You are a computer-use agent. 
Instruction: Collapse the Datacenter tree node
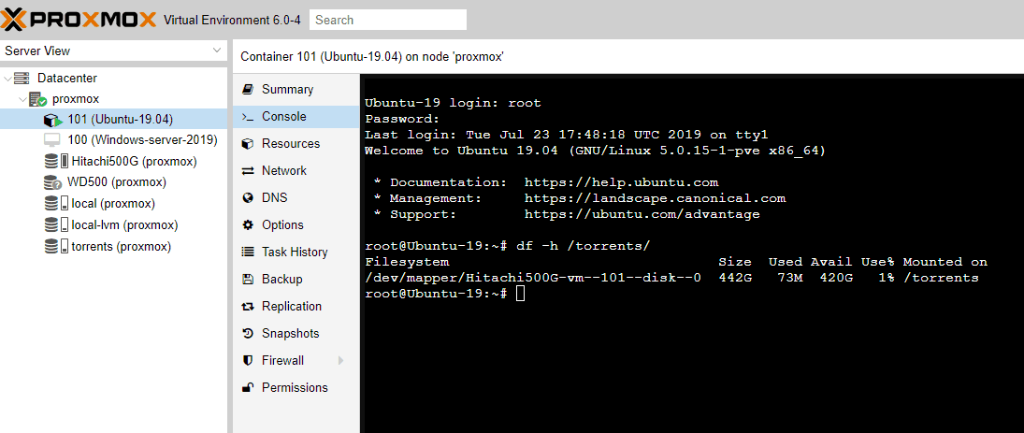(x=7, y=79)
